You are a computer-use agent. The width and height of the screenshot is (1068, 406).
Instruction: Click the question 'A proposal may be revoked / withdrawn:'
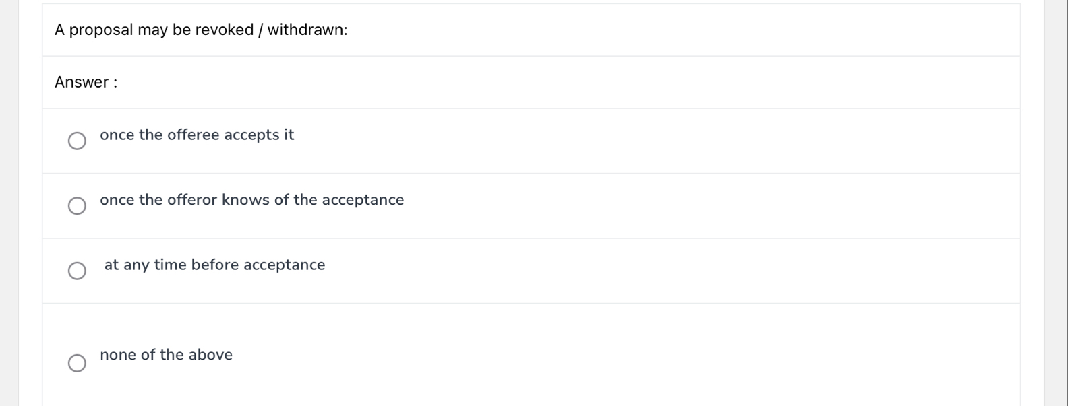tap(201, 30)
